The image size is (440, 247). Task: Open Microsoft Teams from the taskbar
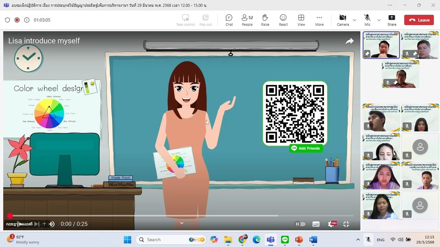[x=271, y=239]
